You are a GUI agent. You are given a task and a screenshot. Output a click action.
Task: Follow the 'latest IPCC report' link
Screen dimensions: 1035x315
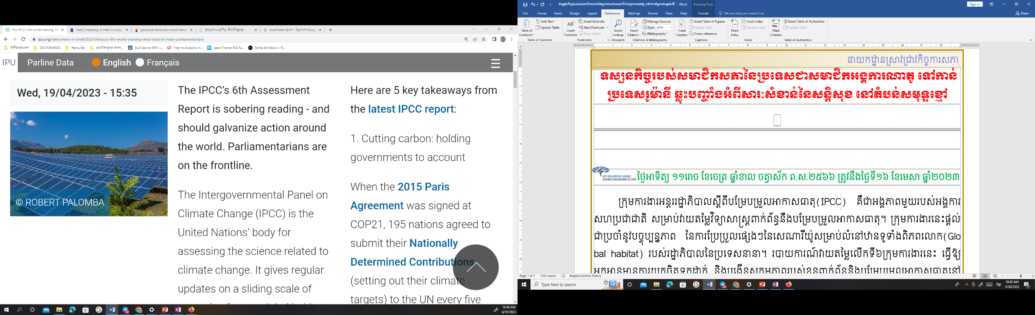pyautogui.click(x=411, y=109)
